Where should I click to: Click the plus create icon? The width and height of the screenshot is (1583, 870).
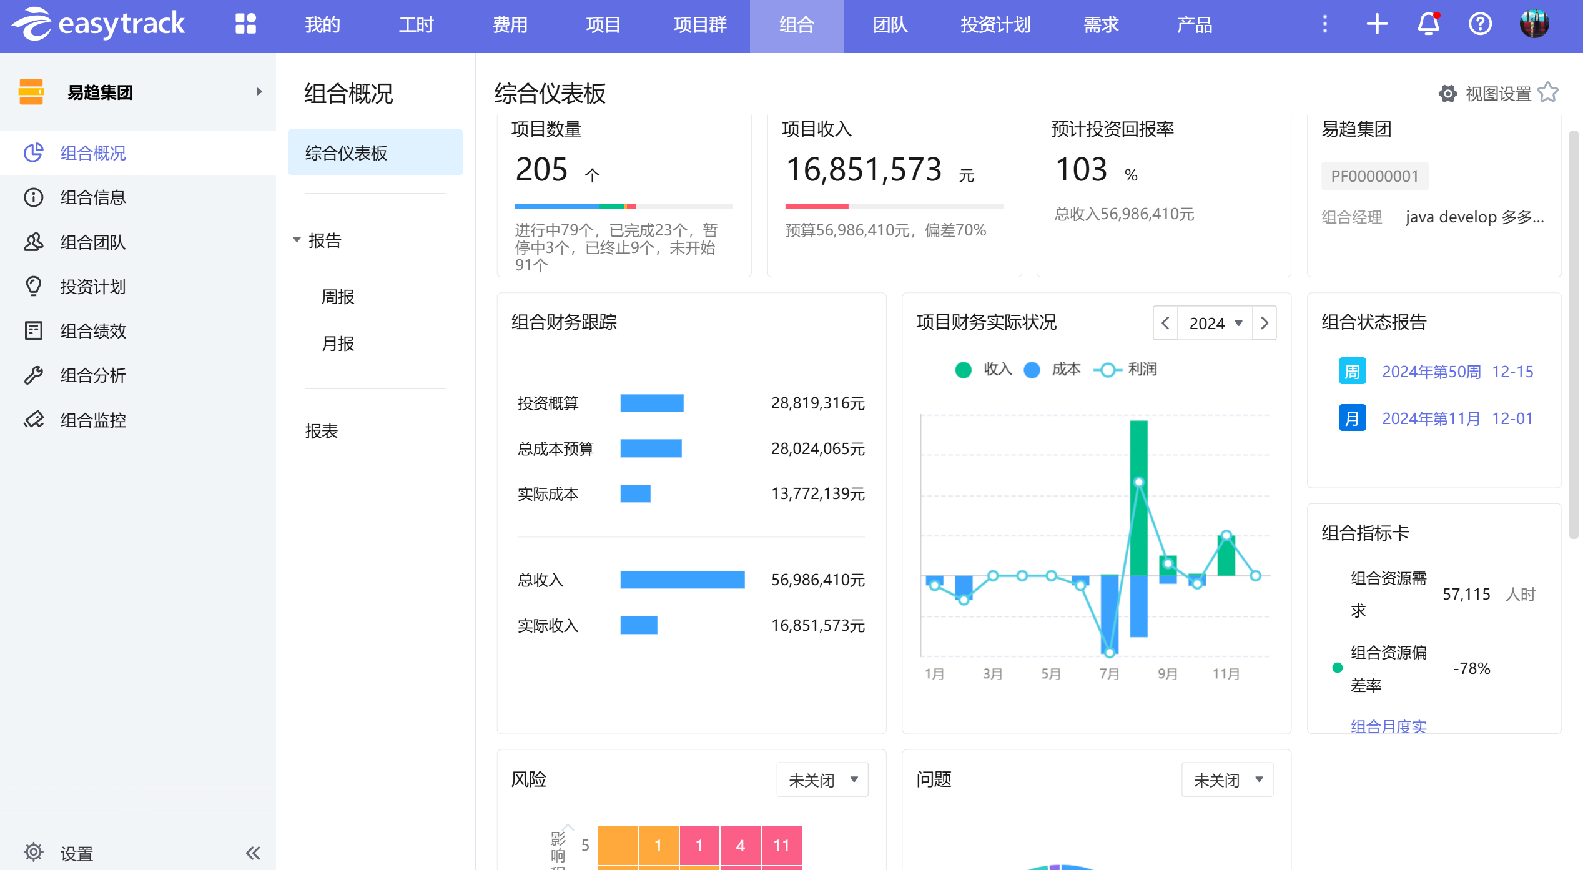point(1377,24)
